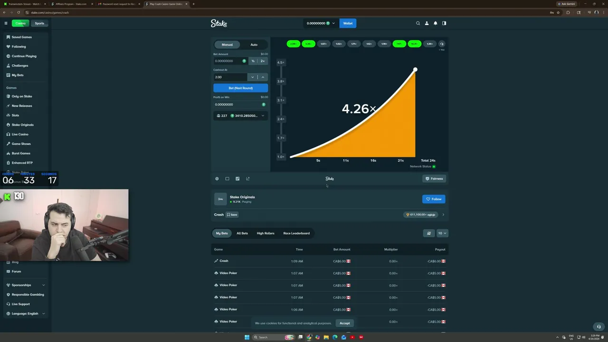This screenshot has height=342, width=608.
Task: Open the Wallet
Action: point(348,23)
